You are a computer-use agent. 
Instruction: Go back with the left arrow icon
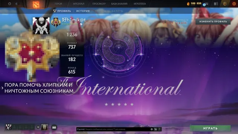tap(16, 4)
